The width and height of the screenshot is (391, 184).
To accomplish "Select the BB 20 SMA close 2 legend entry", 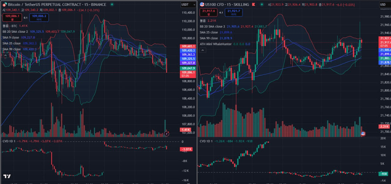I will click(x=16, y=31).
